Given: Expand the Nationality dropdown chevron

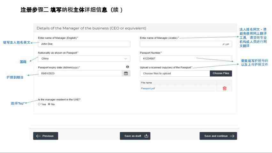Looking at the screenshot, I should 126,59.
